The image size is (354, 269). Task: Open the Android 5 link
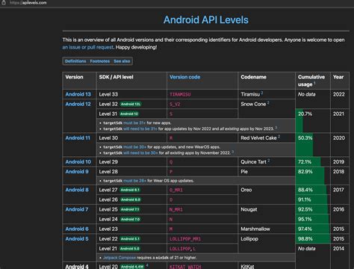[x=77, y=238]
